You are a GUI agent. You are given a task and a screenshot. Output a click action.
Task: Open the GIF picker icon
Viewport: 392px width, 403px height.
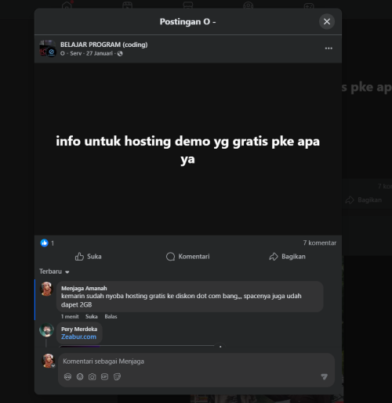[x=104, y=376]
